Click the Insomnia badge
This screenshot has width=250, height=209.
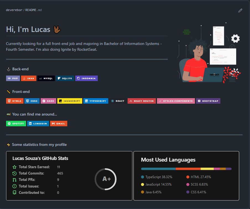[86, 78]
